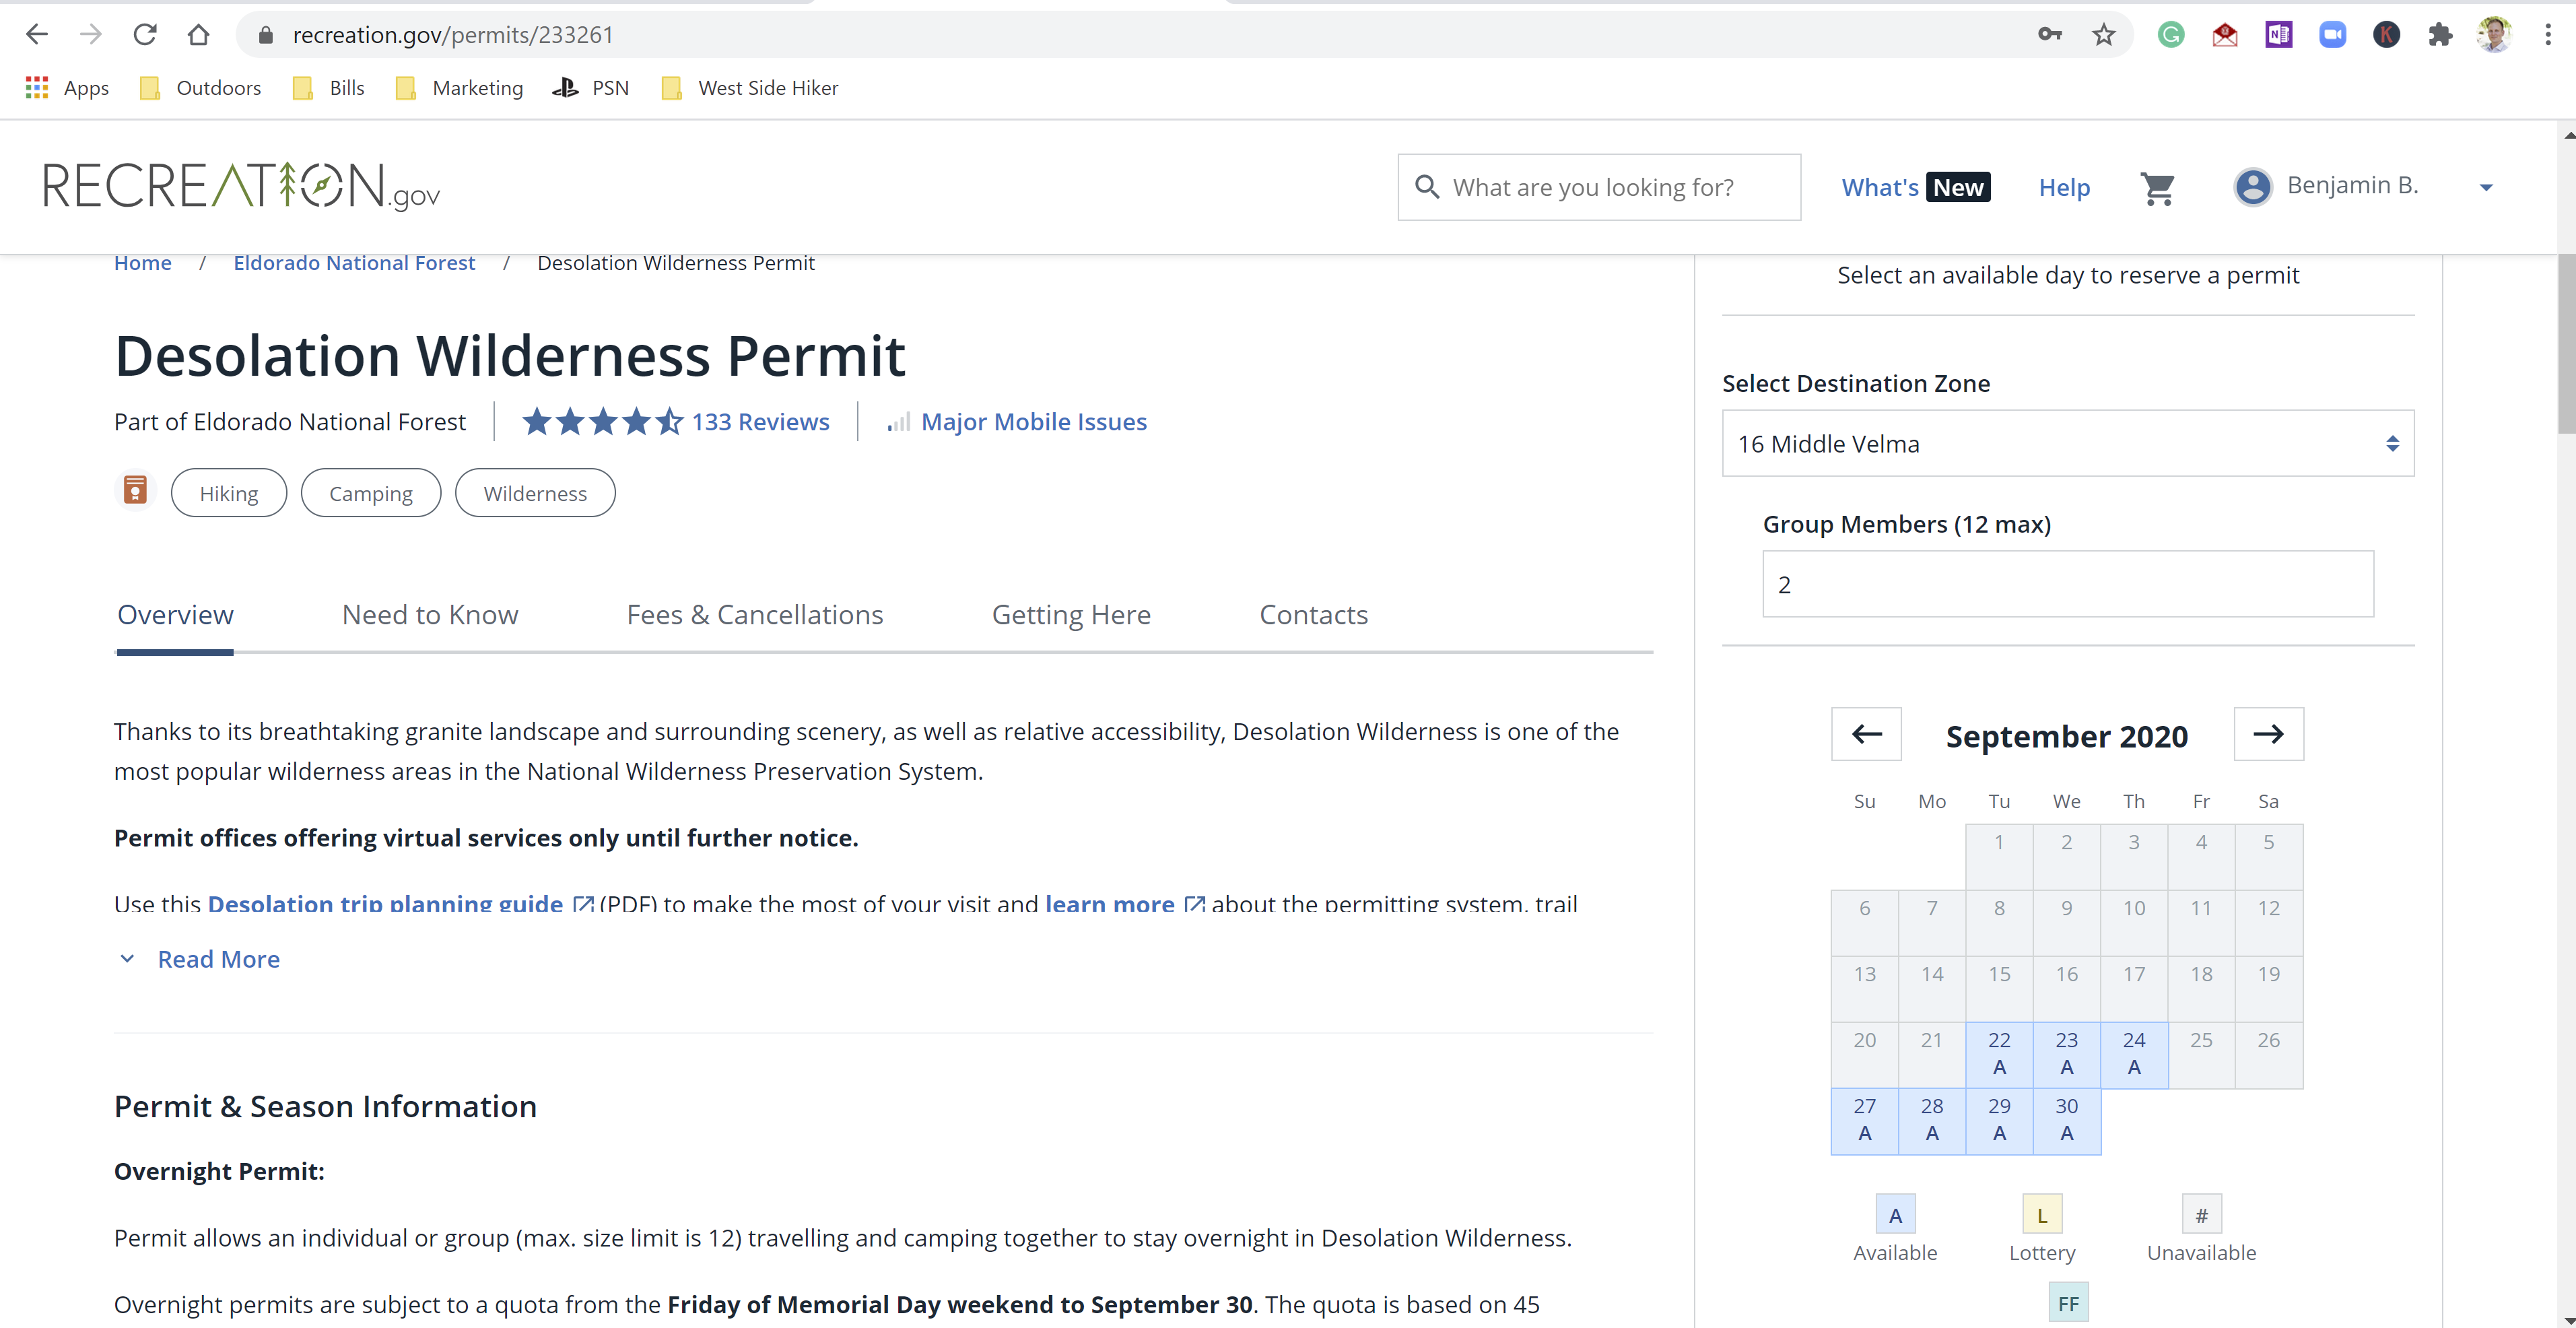Open the Outdoors bookmark folder
Image resolution: width=2576 pixels, height=1328 pixels.
coord(200,88)
